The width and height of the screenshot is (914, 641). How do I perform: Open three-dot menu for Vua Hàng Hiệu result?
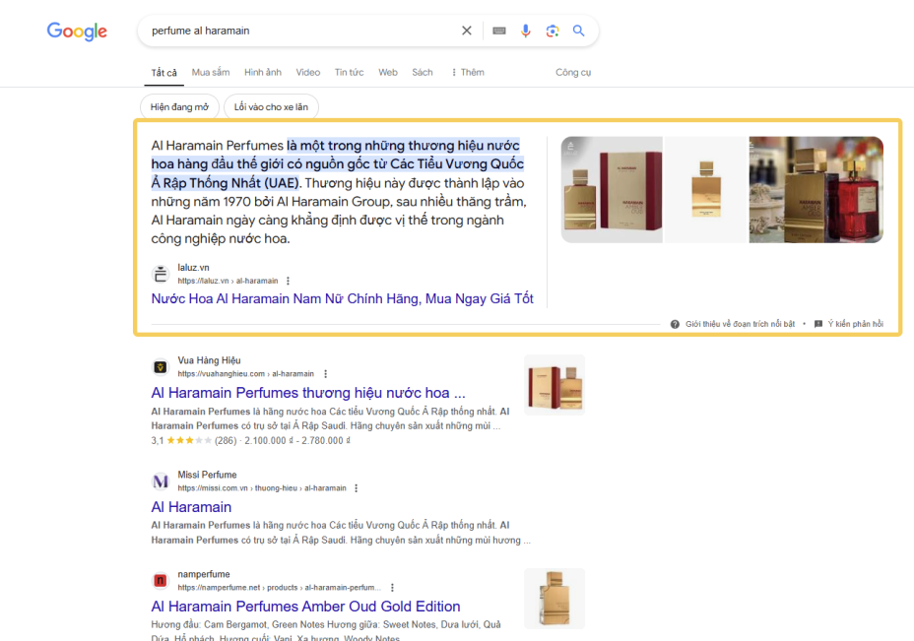tap(325, 374)
